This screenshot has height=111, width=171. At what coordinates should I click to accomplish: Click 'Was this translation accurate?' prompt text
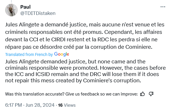coord(35,94)
